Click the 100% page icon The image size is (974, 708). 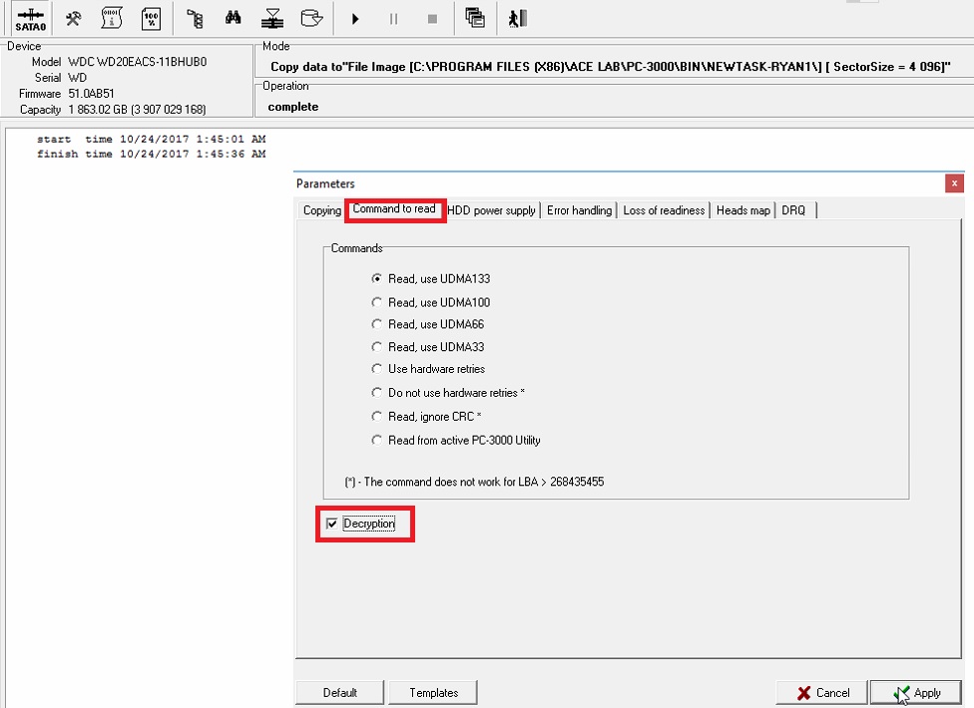click(x=151, y=19)
